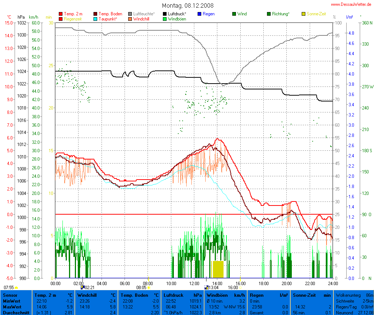Toggle the Taupunkt legend entry

pyautogui.click(x=108, y=19)
